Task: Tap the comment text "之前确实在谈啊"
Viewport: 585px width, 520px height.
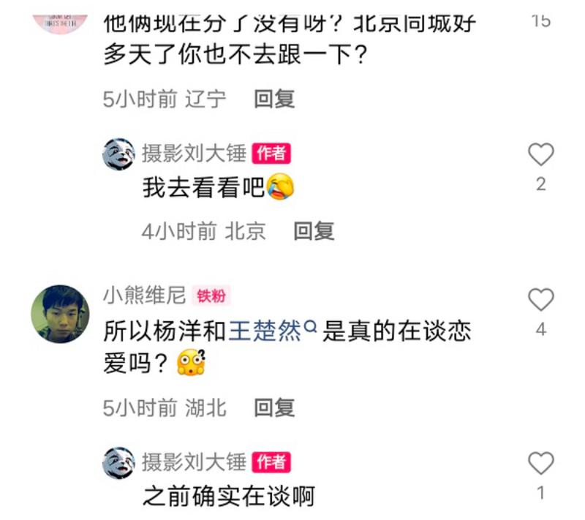Action: pos(229,496)
